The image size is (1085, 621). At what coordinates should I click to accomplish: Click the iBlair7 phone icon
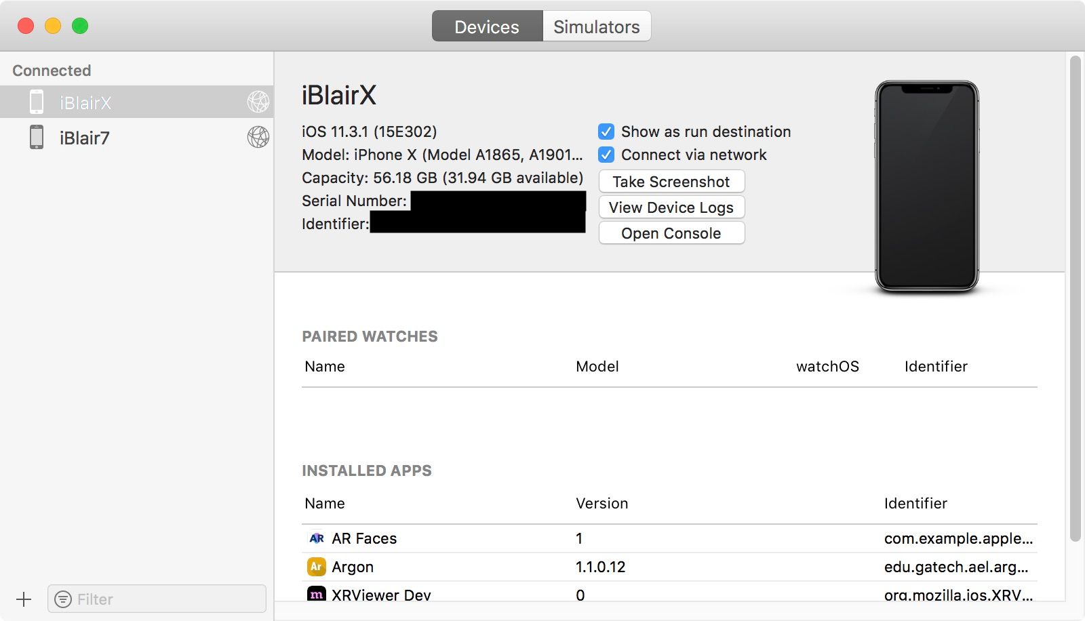(37, 138)
